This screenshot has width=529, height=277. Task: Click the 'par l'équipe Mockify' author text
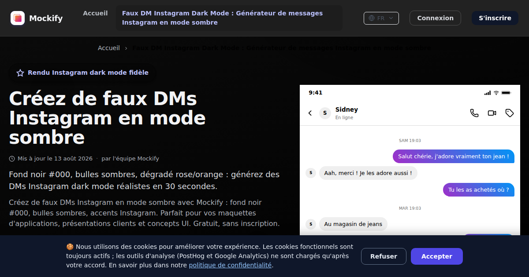[130, 159]
